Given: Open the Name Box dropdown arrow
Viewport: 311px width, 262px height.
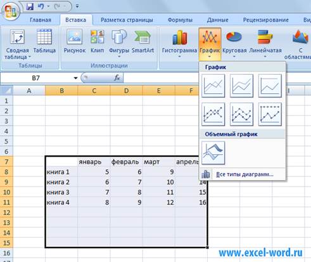Looking at the screenshot, I should [x=75, y=78].
